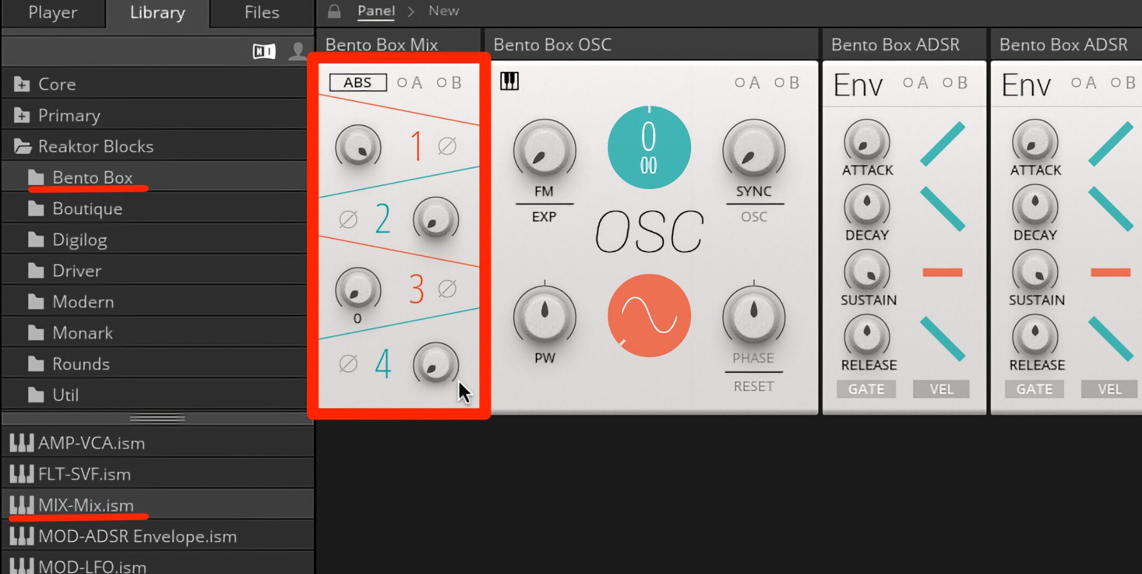Click the Digilog folder icon
The width and height of the screenshot is (1142, 574).
pos(36,240)
